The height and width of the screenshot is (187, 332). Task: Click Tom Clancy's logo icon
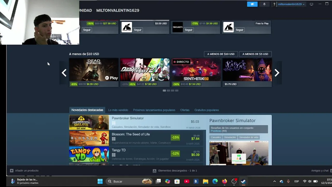(x=178, y=27)
